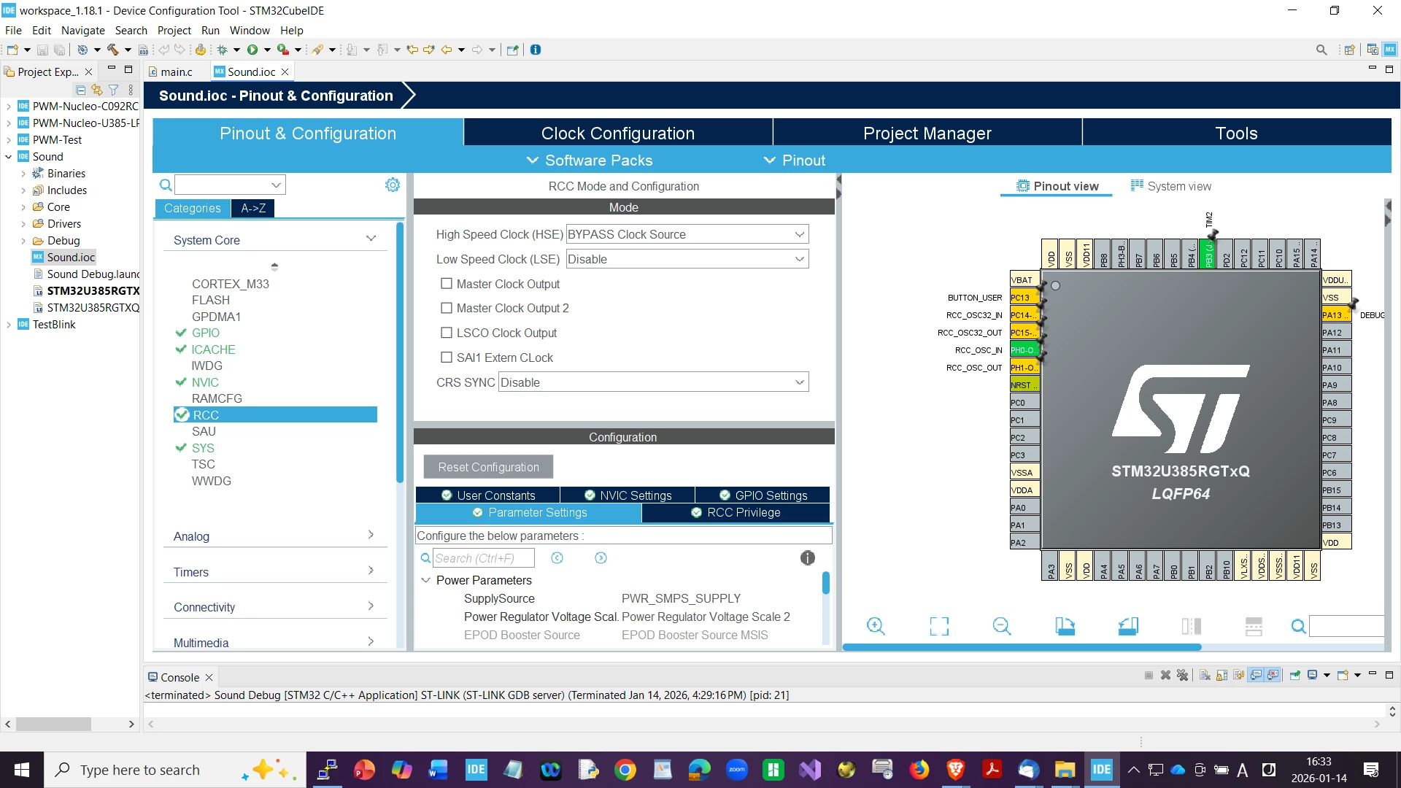Select SYS in the System Core list
The image size is (1401, 788).
point(203,448)
